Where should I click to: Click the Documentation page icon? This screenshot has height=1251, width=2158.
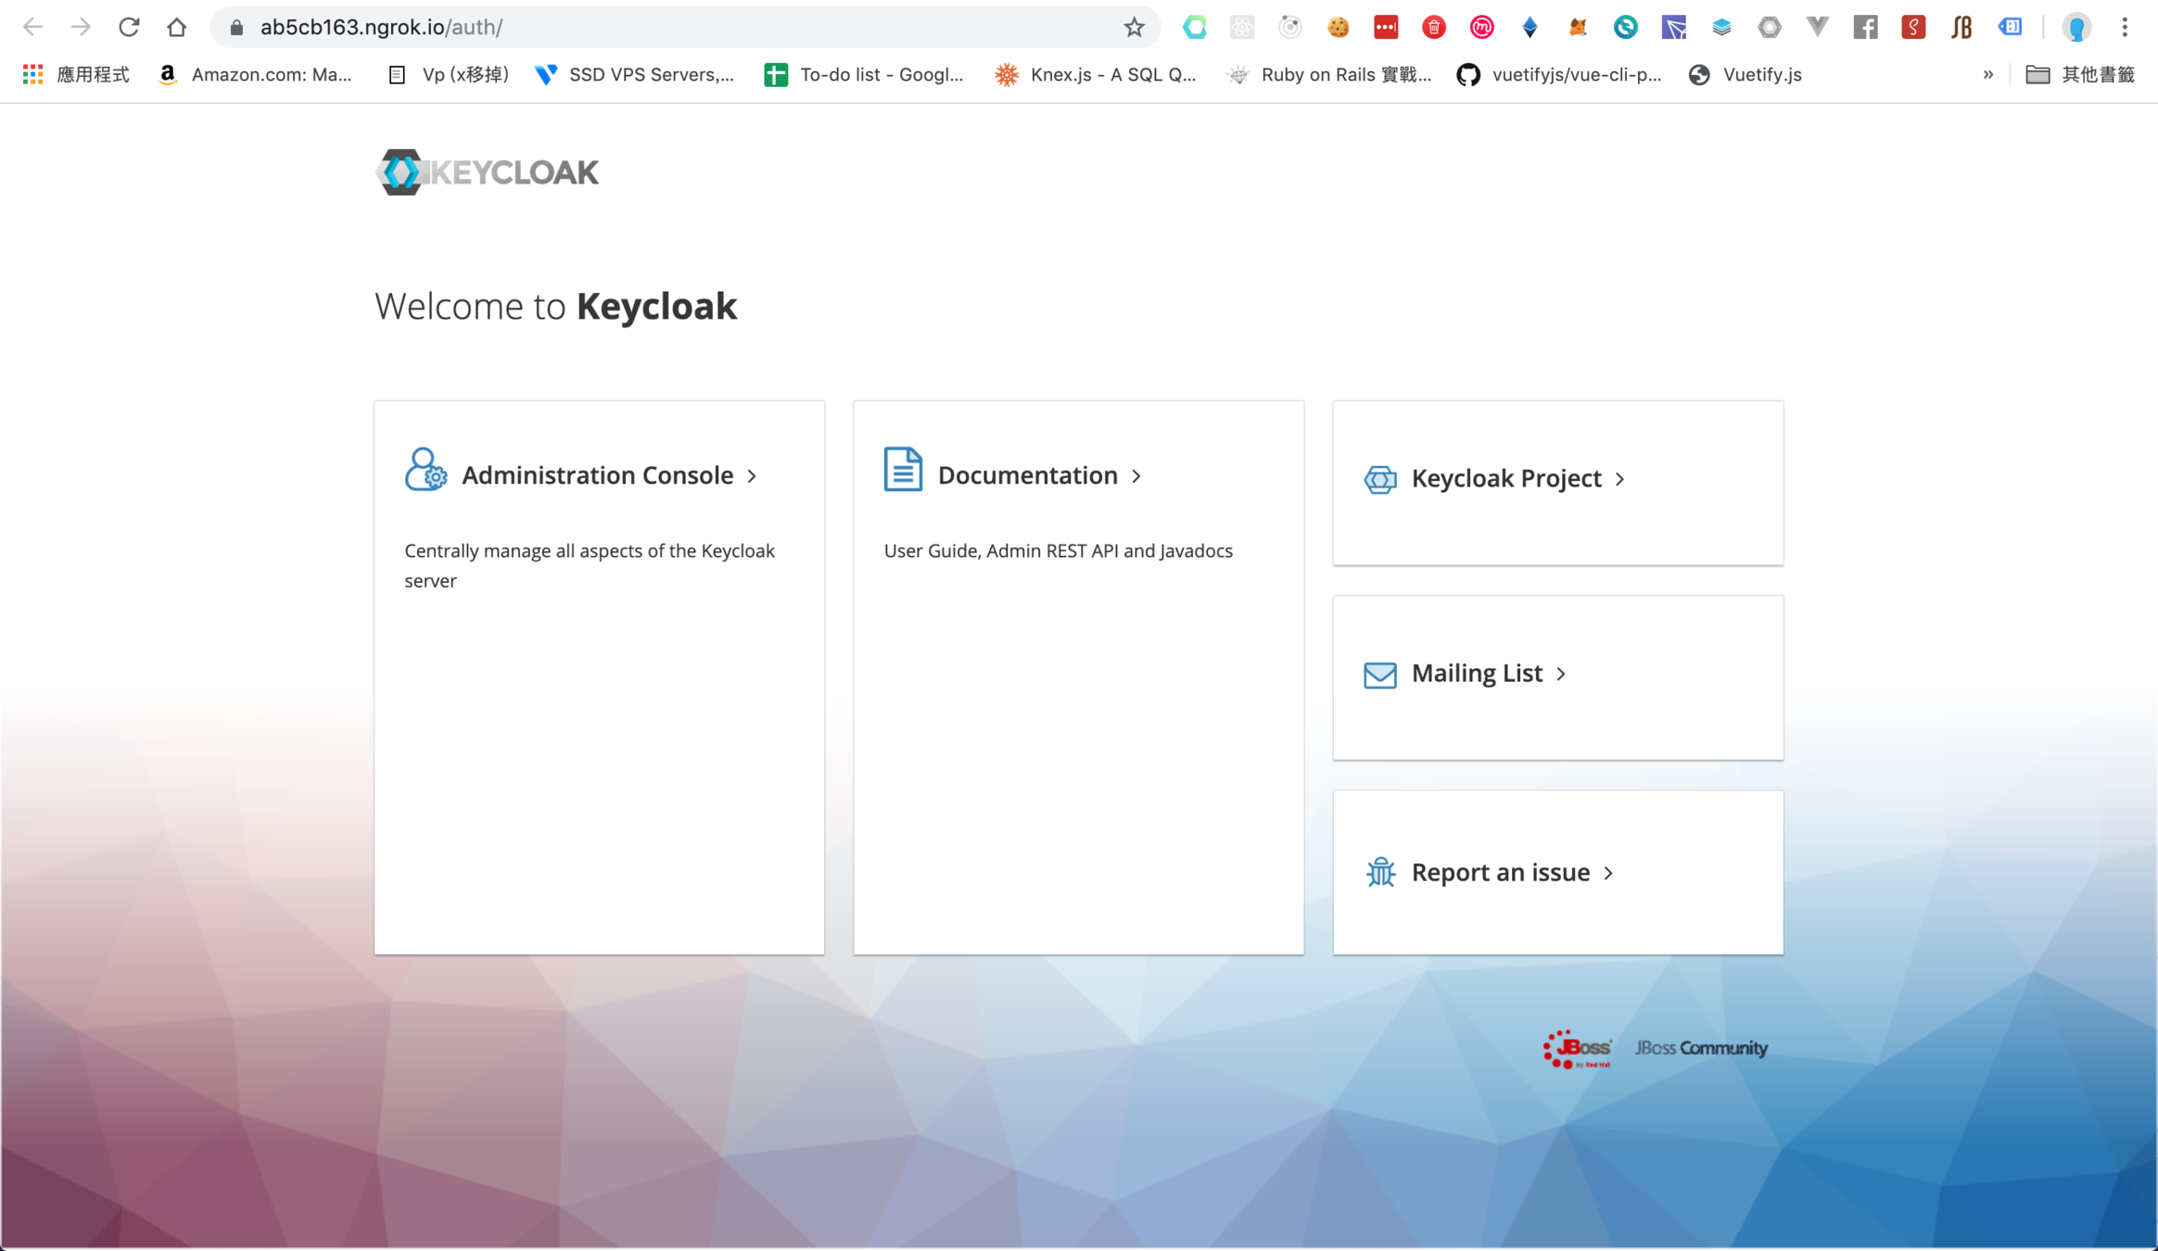point(902,469)
